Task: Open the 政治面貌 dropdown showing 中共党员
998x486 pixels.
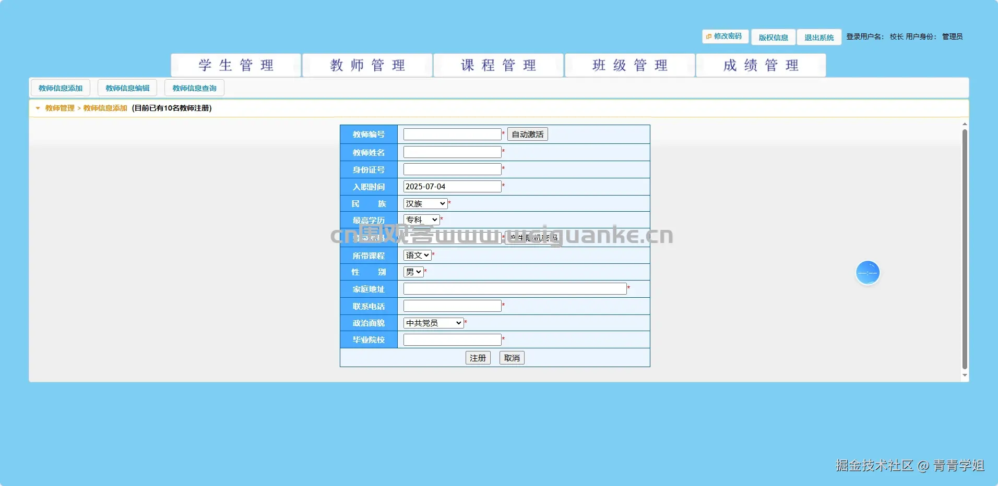Action: pos(433,323)
